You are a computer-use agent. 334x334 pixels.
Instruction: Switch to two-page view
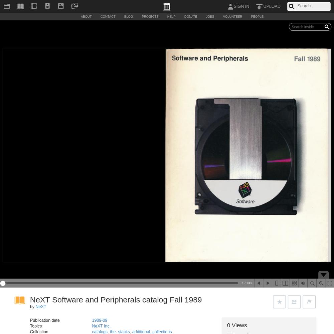click(286, 283)
